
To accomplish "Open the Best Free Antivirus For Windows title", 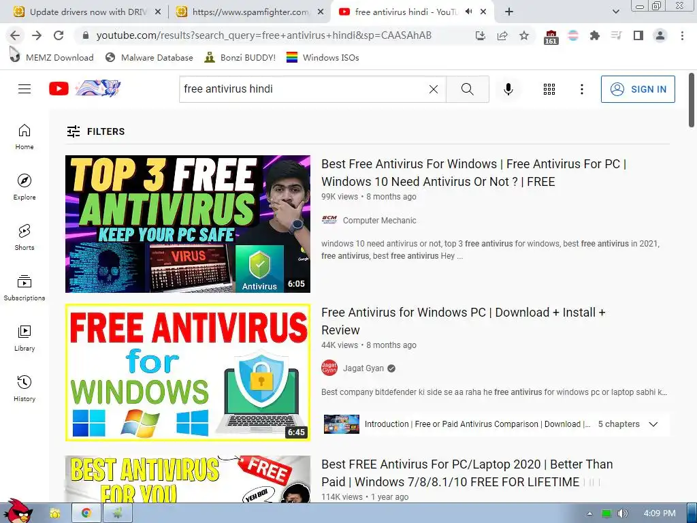I will pyautogui.click(x=474, y=172).
